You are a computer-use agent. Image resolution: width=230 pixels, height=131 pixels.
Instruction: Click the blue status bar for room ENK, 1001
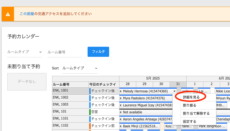coord(90,91)
